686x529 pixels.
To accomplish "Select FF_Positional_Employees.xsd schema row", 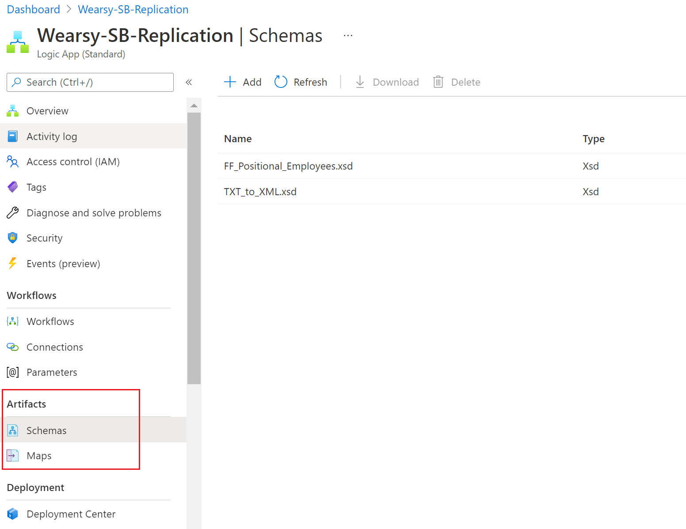I will coord(452,166).
